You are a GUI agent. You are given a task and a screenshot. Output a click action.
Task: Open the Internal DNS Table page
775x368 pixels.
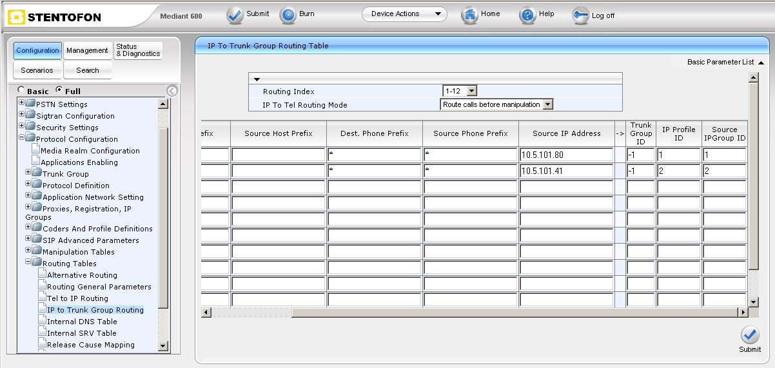(x=82, y=322)
